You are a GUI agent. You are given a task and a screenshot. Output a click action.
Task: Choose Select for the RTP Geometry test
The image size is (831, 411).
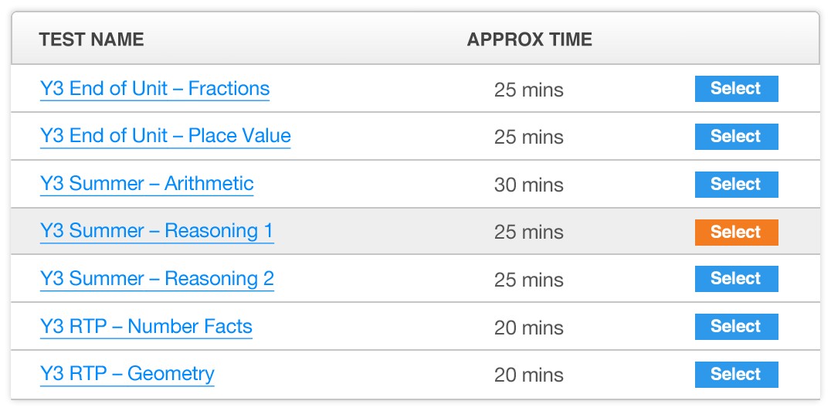737,375
